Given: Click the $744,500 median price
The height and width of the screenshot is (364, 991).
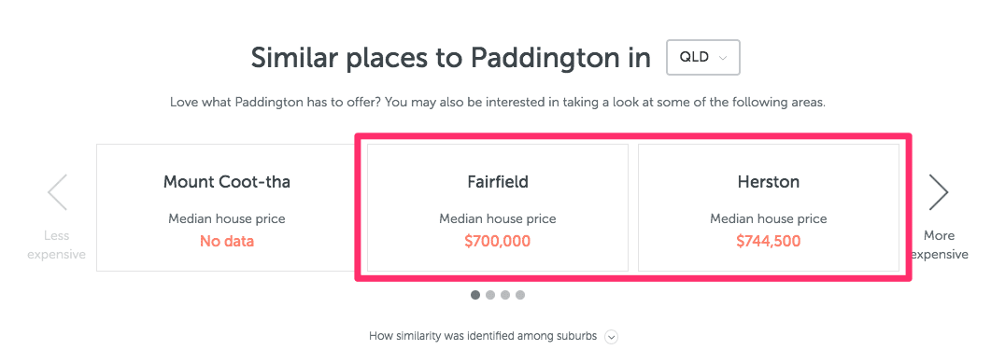Looking at the screenshot, I should (x=769, y=241).
